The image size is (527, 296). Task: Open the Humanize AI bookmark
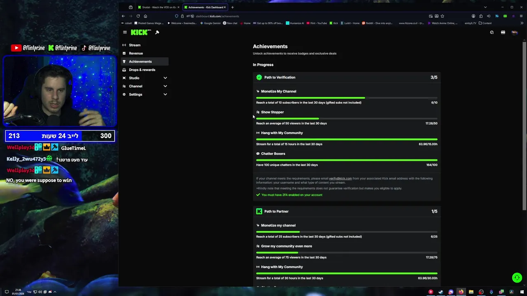(295, 23)
